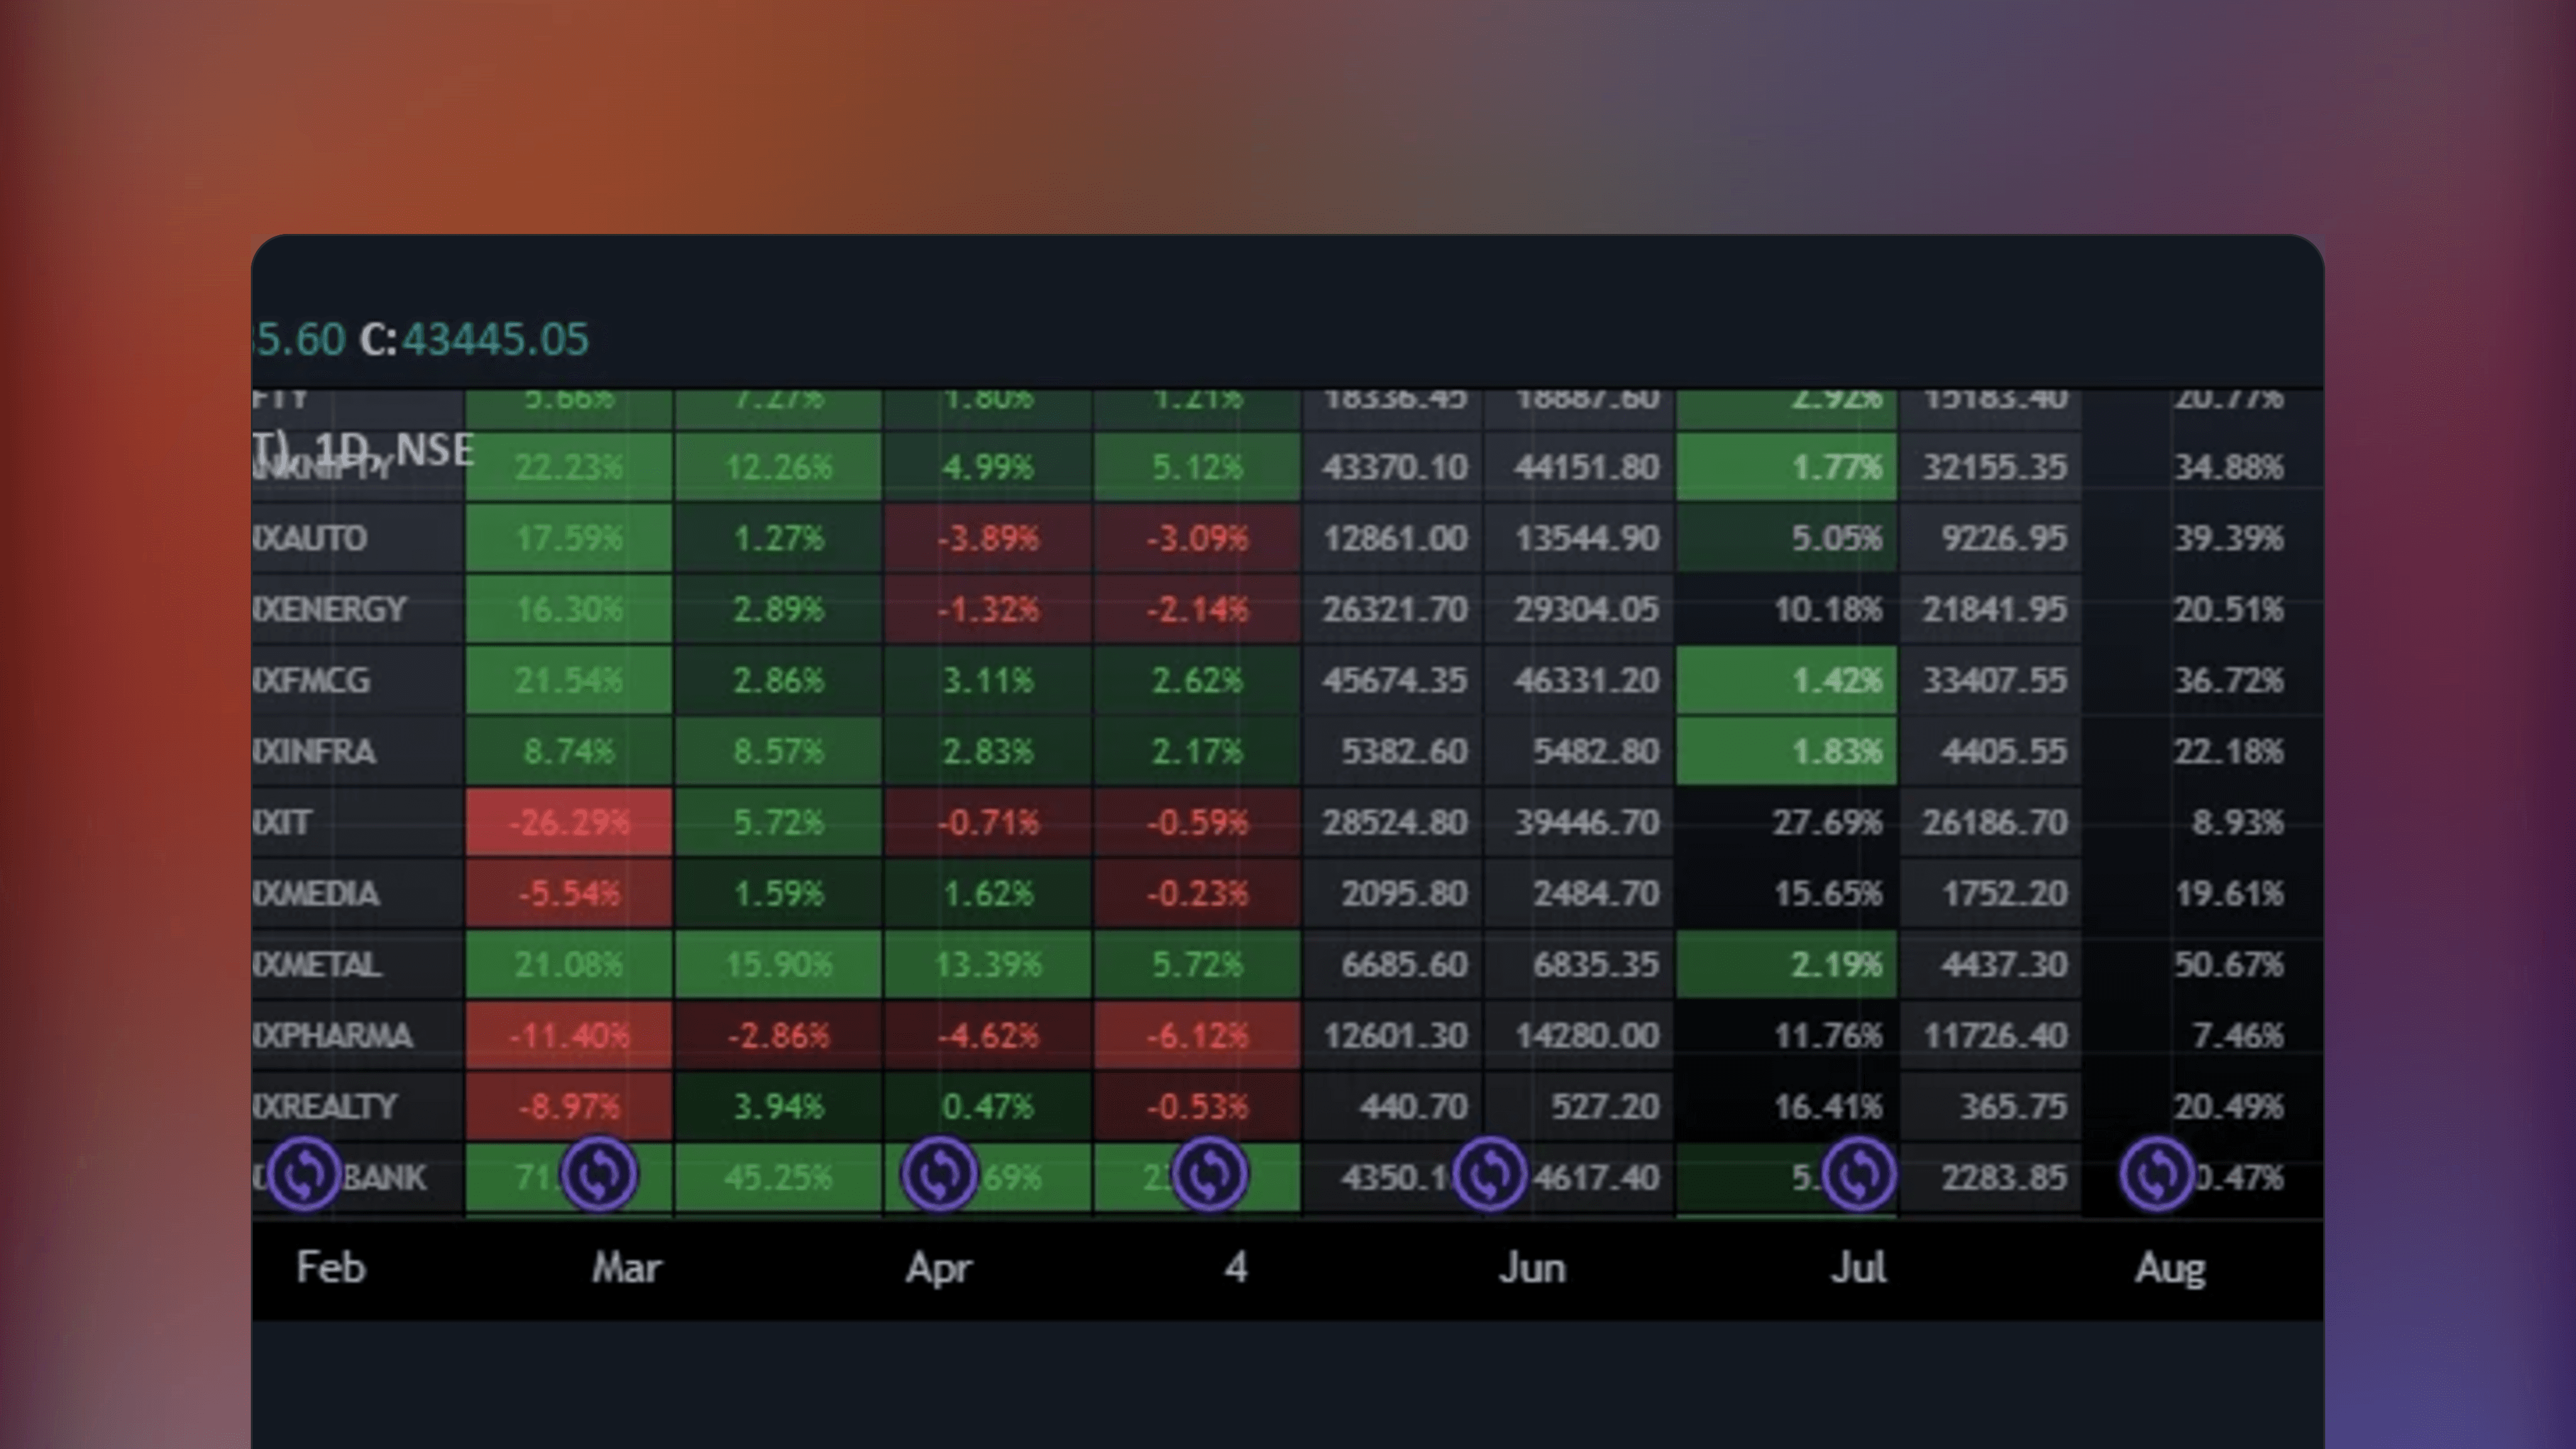This screenshot has width=2576, height=1449.
Task: Click the ENERGY row label
Action: (x=329, y=609)
